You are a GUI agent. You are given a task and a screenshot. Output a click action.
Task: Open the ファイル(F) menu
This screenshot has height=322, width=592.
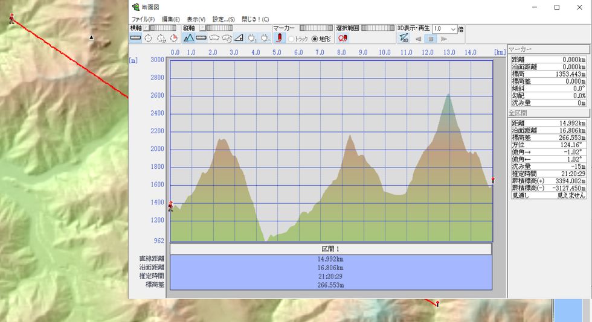(143, 19)
